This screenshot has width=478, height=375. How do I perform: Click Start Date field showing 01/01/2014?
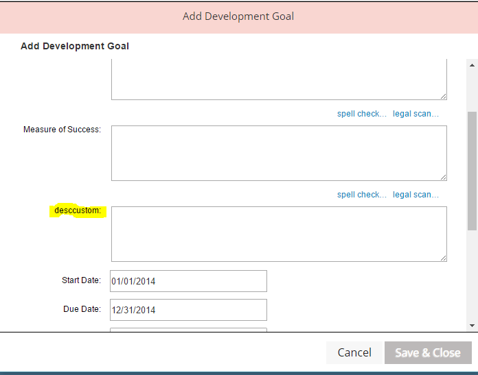point(188,281)
